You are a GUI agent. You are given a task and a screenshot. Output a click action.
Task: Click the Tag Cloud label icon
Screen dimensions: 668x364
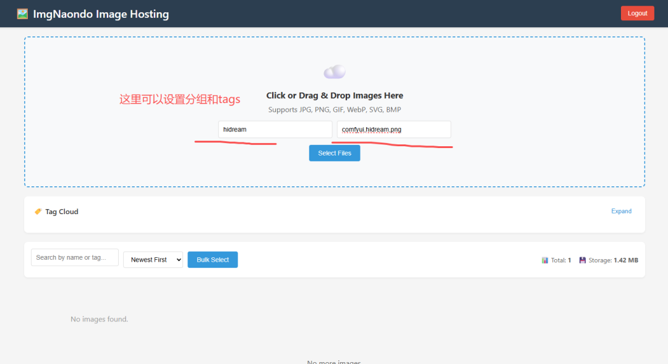tap(38, 212)
